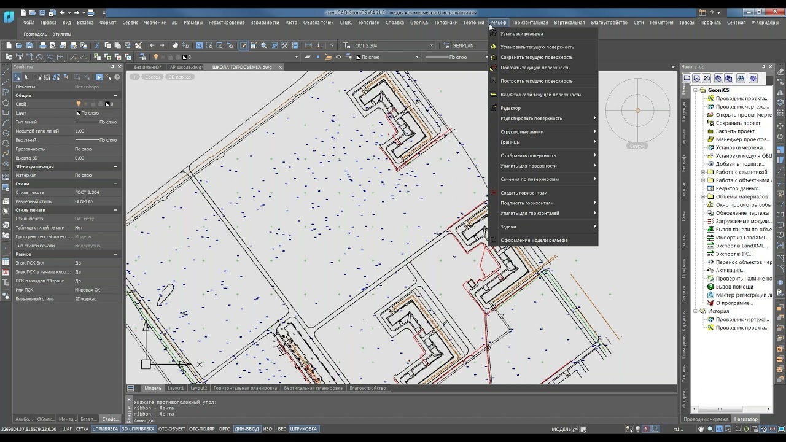The width and height of the screenshot is (786, 442).
Task: Open the ГОСТ 2.304 text style dropdown
Action: tap(431, 45)
